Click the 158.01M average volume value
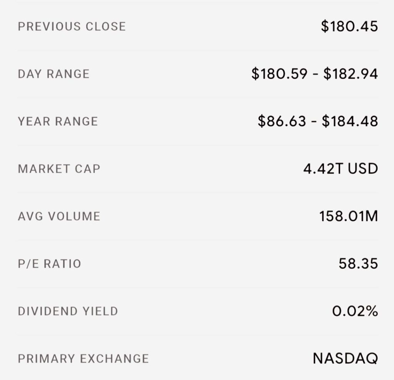The height and width of the screenshot is (380, 394). [x=349, y=216]
